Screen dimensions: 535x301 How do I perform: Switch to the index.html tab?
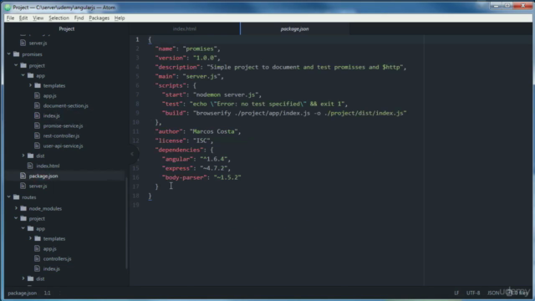point(185,28)
